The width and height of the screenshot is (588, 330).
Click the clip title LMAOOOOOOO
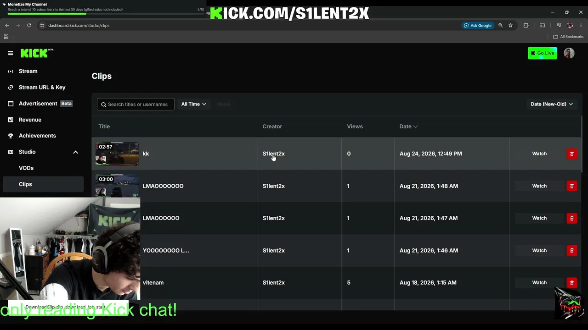pos(163,186)
